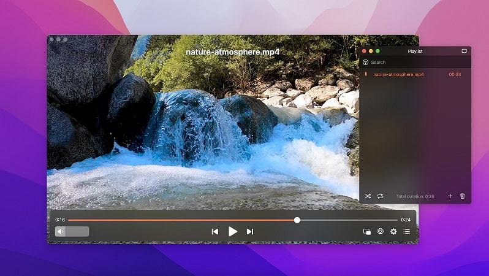Click the Play button
489x276 pixels.
tap(233, 231)
